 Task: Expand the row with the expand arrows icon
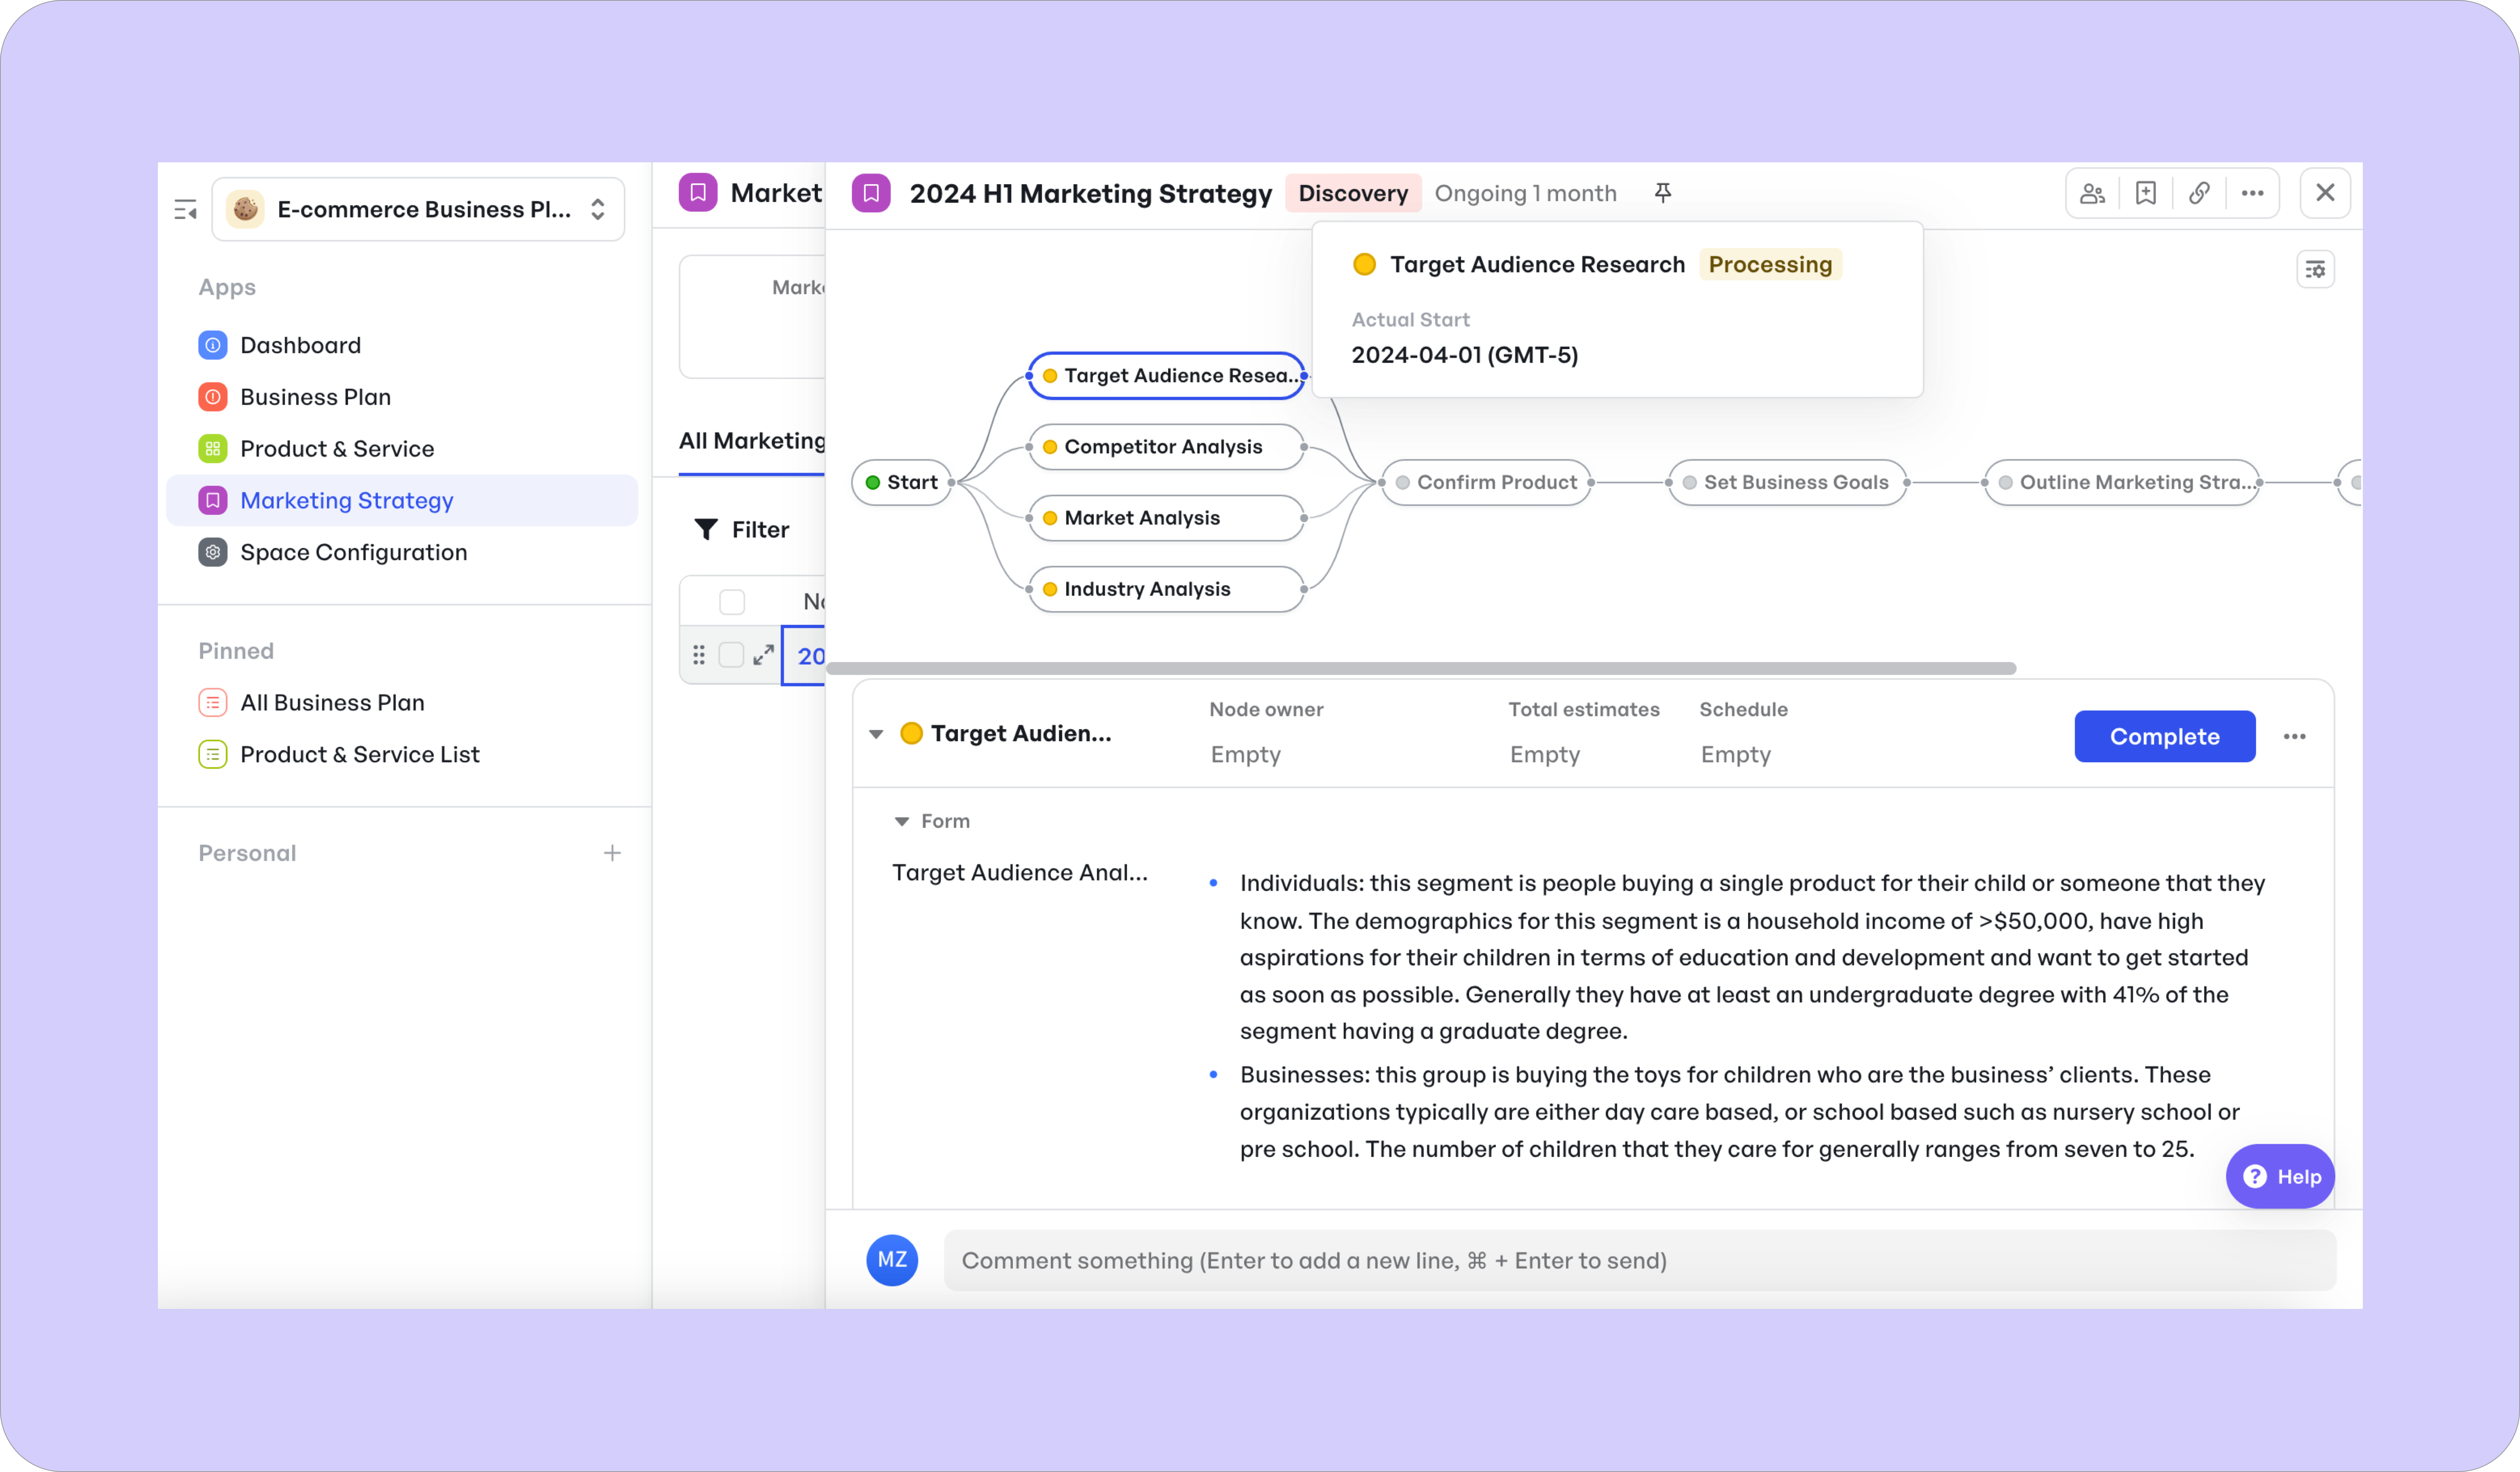tap(764, 655)
